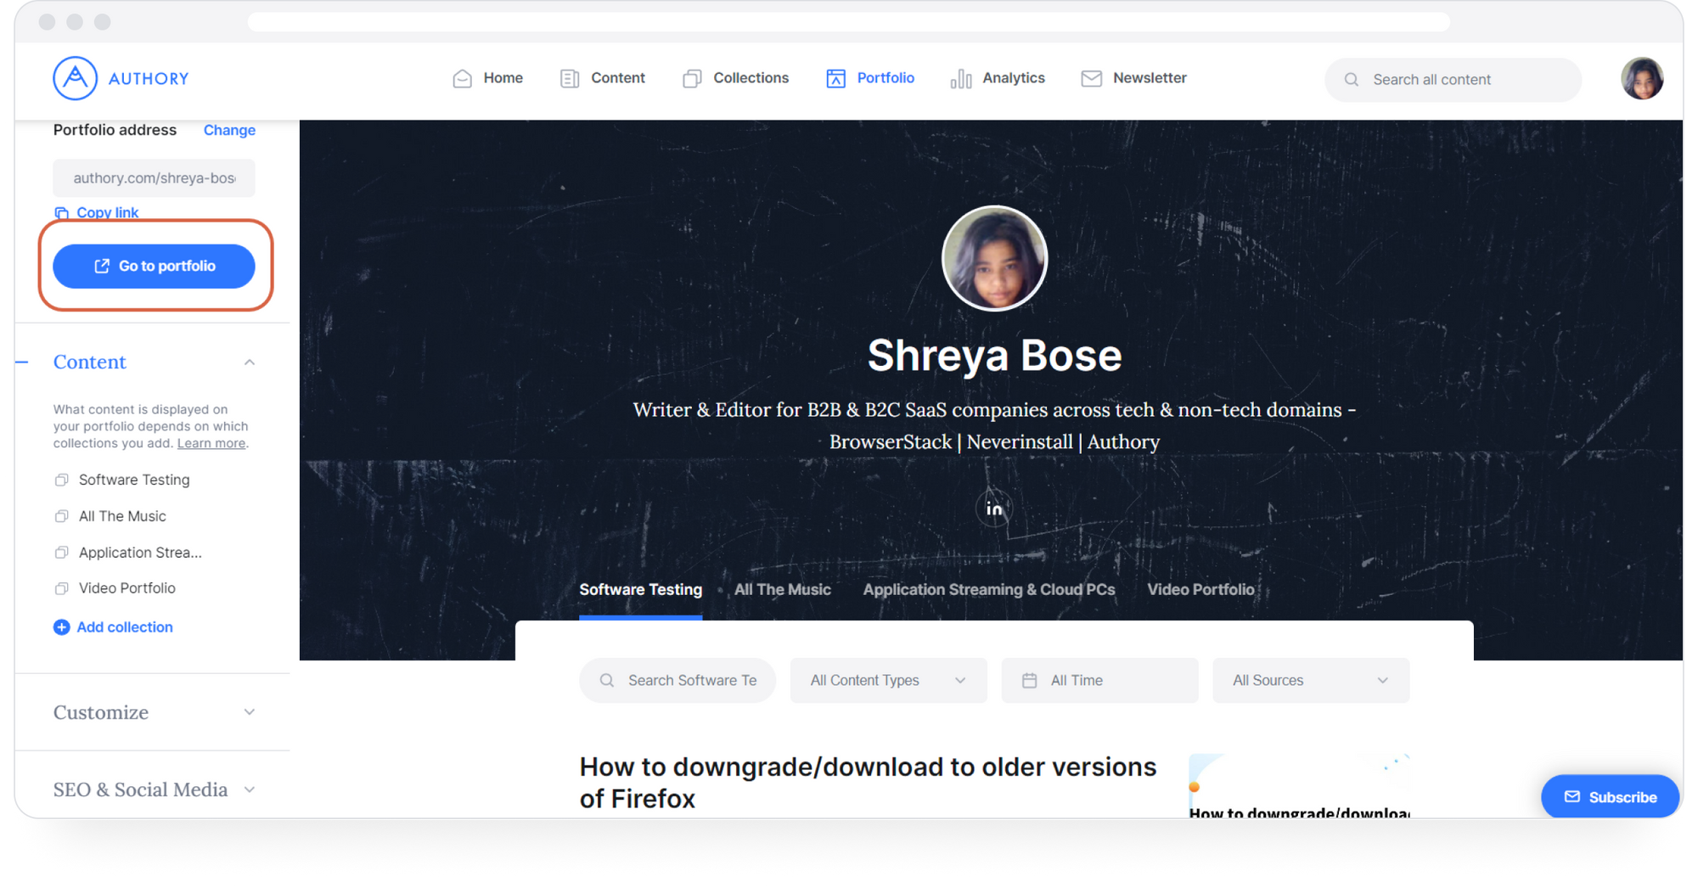Click the Learn more link

coord(211,444)
